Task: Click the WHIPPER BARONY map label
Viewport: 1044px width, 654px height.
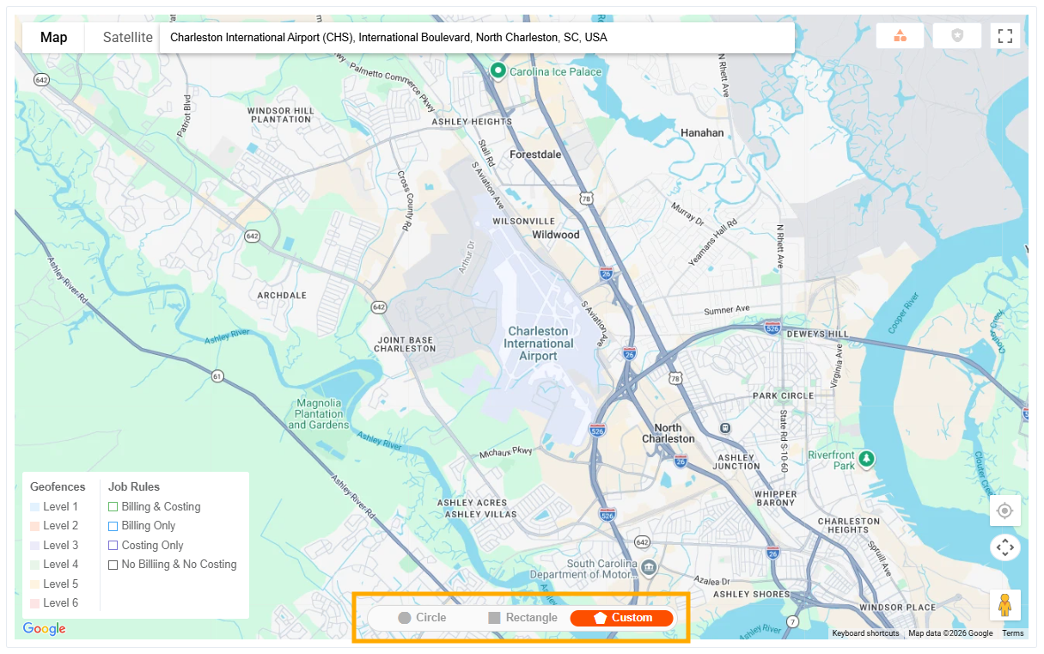Action: point(776,498)
